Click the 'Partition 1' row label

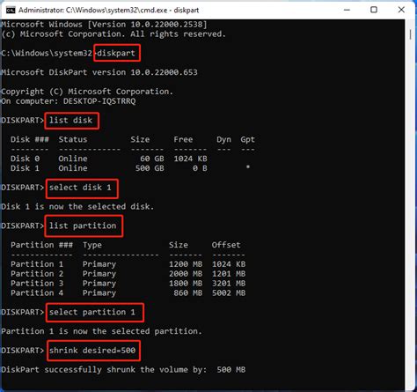(x=37, y=264)
